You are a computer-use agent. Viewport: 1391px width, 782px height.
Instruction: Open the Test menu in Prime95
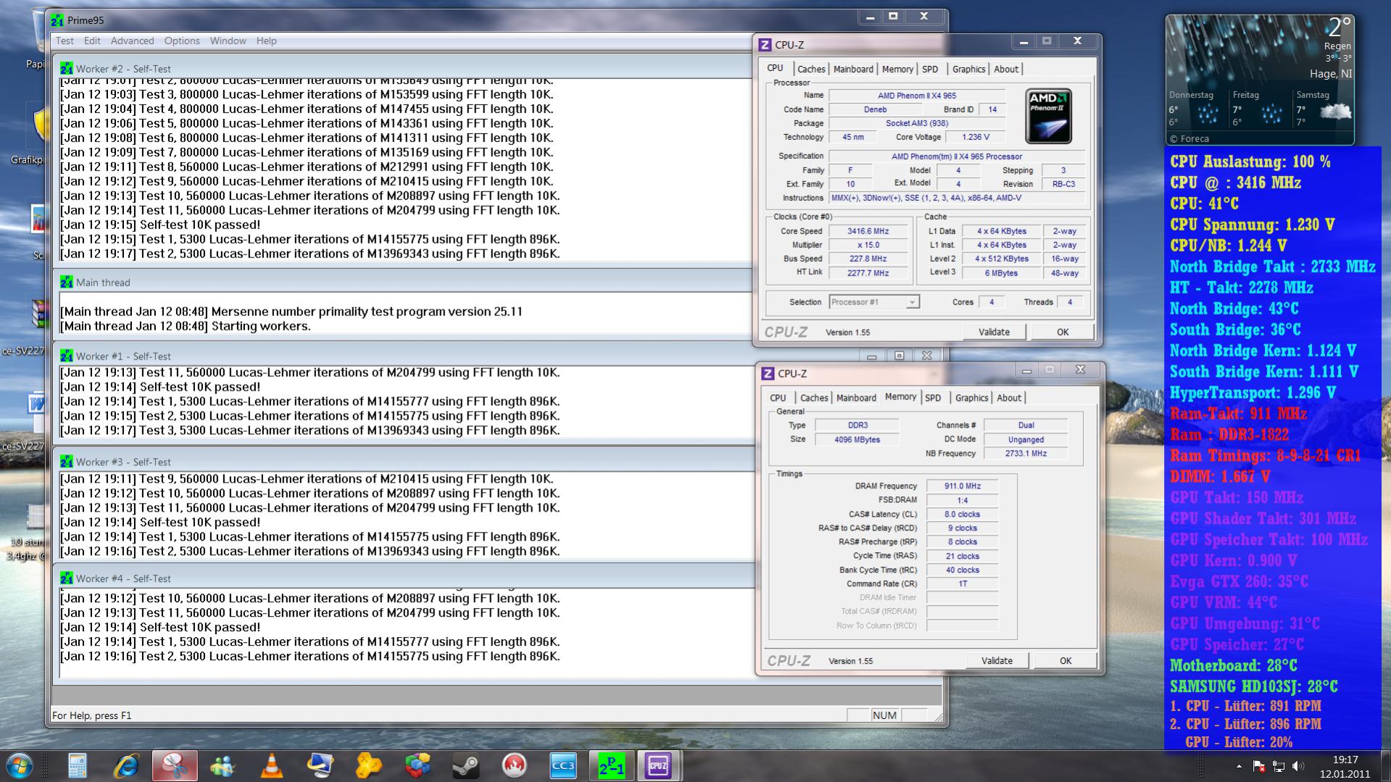tap(65, 41)
